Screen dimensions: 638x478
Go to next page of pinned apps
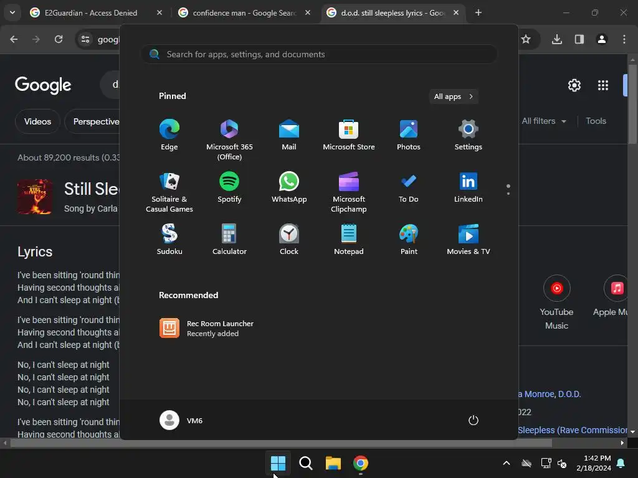tap(508, 194)
